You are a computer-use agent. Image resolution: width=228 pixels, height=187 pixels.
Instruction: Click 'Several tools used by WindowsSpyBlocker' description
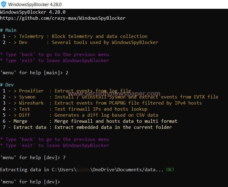(x=105, y=42)
